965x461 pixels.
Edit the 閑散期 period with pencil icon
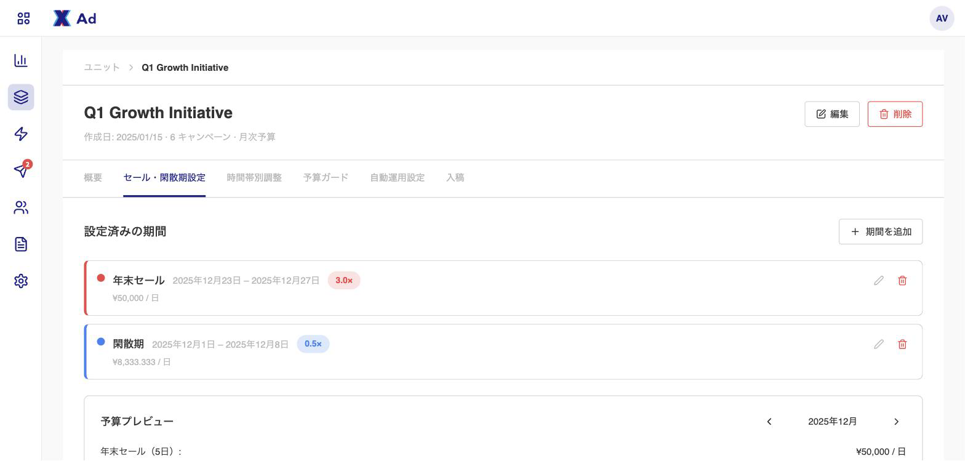point(879,345)
